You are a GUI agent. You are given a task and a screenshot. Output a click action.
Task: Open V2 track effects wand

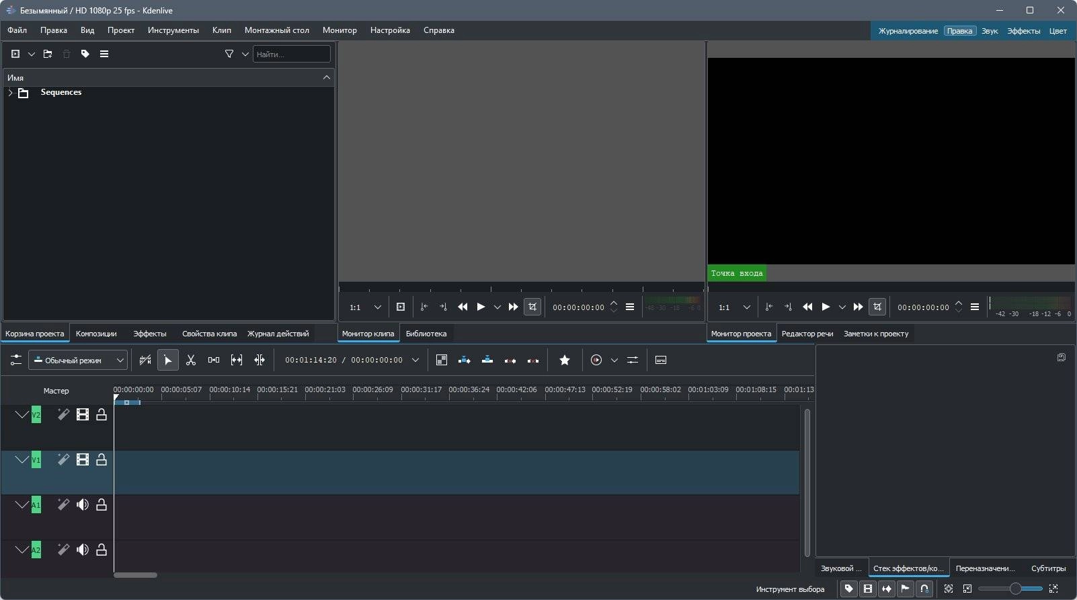(x=63, y=414)
